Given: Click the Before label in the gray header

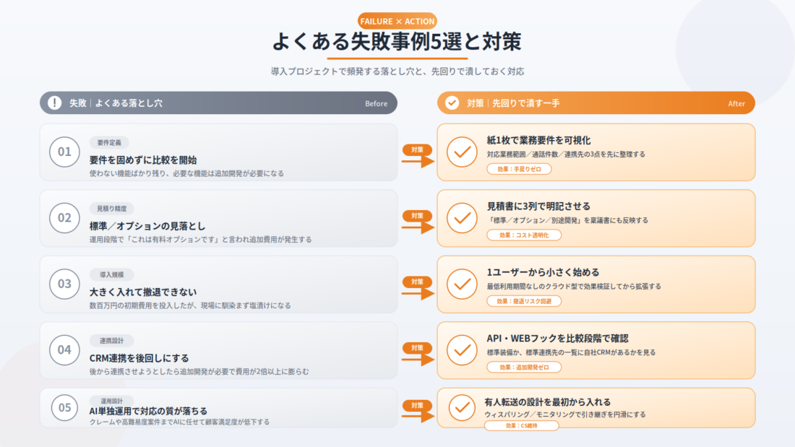Looking at the screenshot, I should [377, 103].
